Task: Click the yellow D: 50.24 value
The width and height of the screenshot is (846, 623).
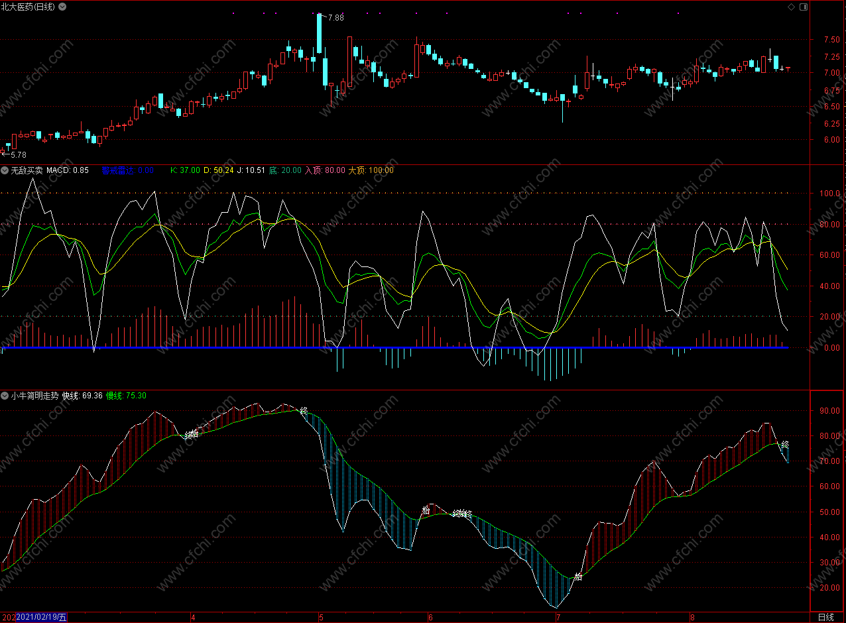Action: coord(219,170)
